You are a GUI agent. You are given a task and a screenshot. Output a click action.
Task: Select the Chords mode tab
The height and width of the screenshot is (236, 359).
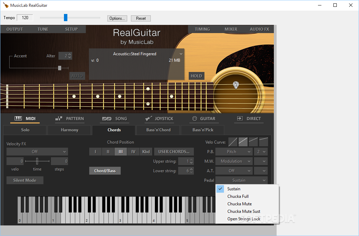coord(114,130)
